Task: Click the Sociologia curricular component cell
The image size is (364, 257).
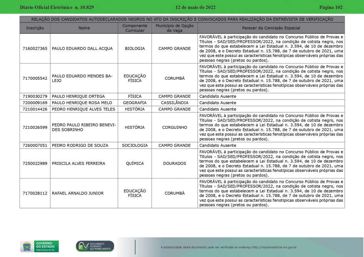Action: pyautogui.click(x=135, y=145)
